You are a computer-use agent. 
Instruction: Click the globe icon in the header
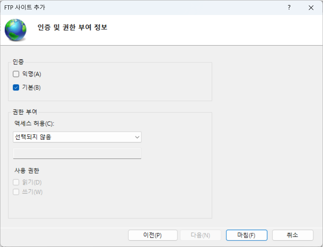[x=15, y=30]
